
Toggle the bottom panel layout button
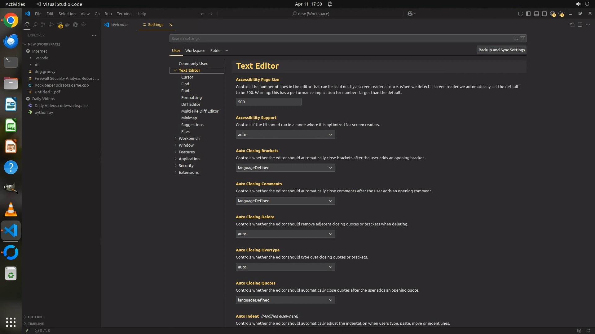[x=536, y=14]
